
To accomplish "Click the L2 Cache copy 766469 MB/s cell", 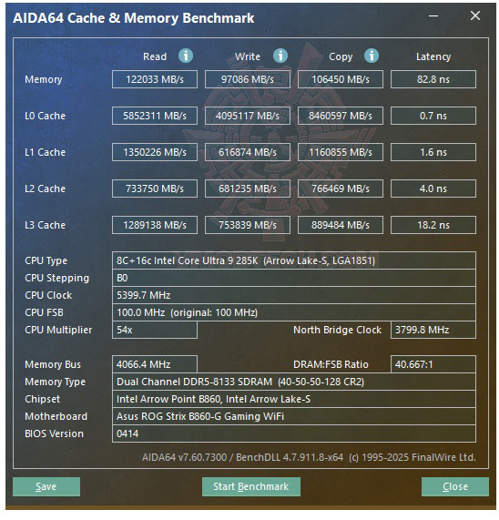I will pyautogui.click(x=341, y=189).
